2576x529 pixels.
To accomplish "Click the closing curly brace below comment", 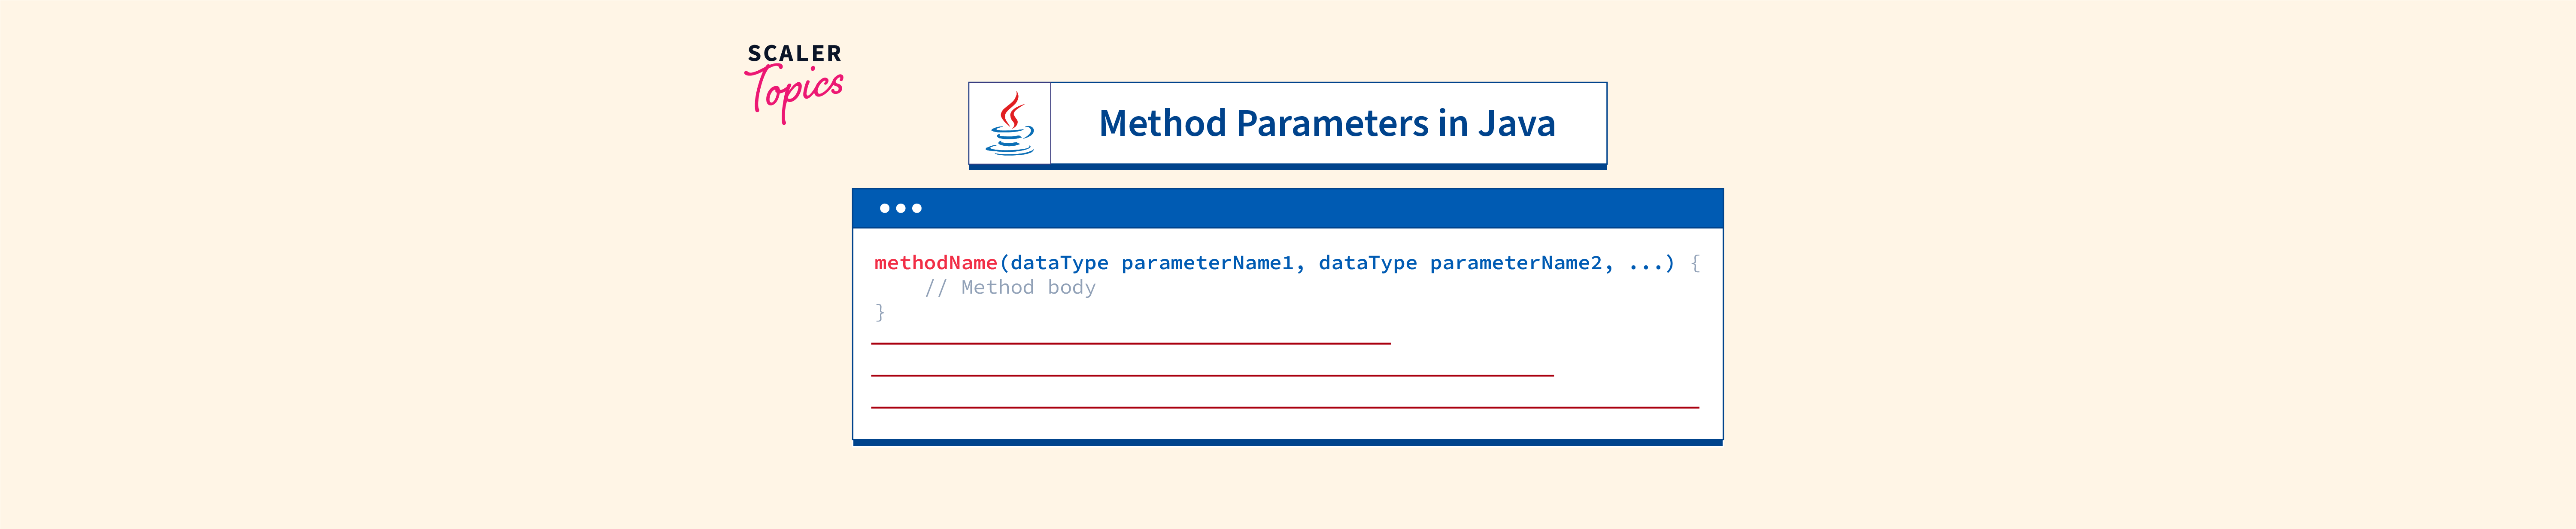I will (x=880, y=313).
